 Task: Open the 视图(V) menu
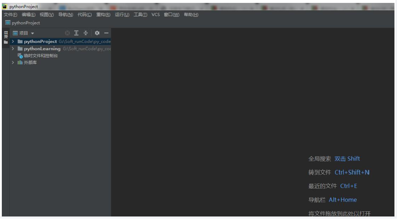pyautogui.click(x=47, y=15)
